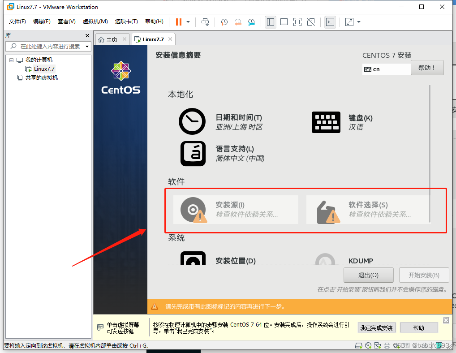This screenshot has width=456, height=353.
Task: Click the installer summary vertical scrollbar
Action: coord(430,154)
